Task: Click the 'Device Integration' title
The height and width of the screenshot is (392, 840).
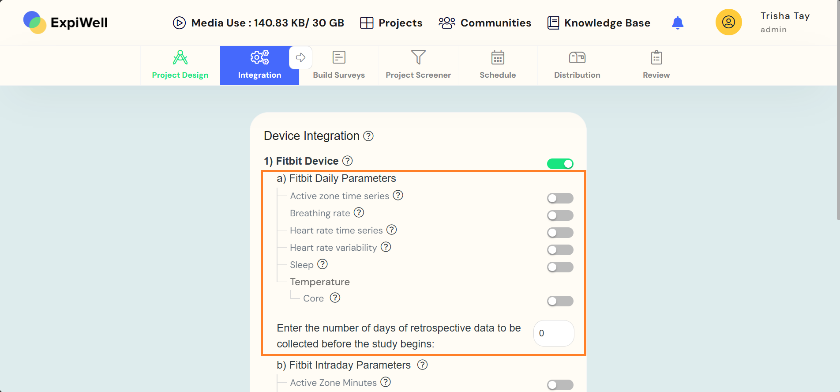Action: point(311,136)
